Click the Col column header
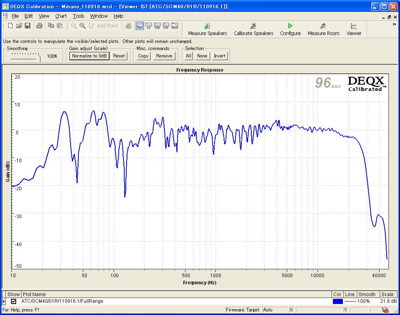The image size is (400, 315). pyautogui.click(x=337, y=295)
